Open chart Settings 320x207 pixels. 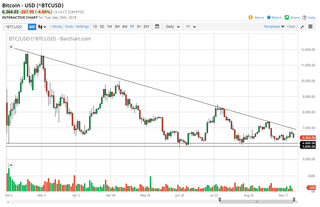pos(82,26)
